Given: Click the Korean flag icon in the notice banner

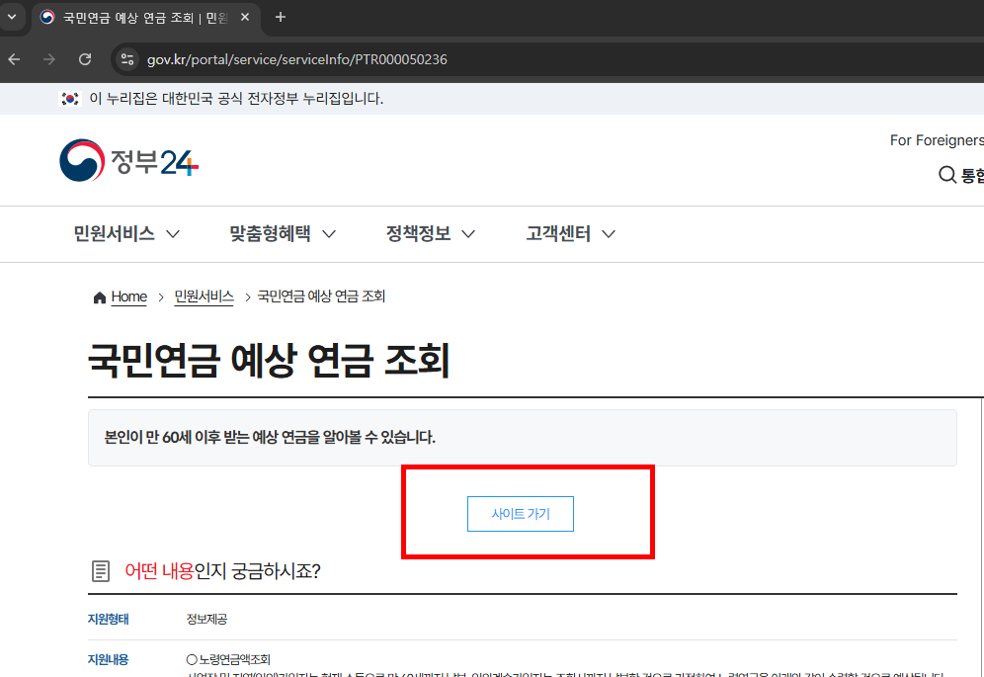Looking at the screenshot, I should coord(68,99).
